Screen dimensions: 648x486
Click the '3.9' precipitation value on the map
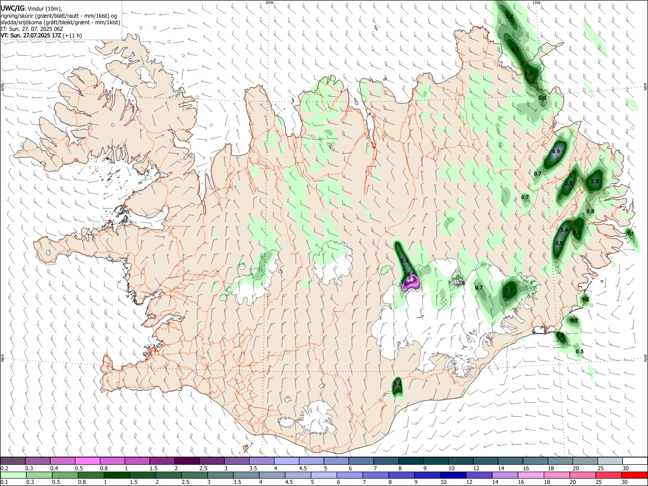pyautogui.click(x=559, y=243)
